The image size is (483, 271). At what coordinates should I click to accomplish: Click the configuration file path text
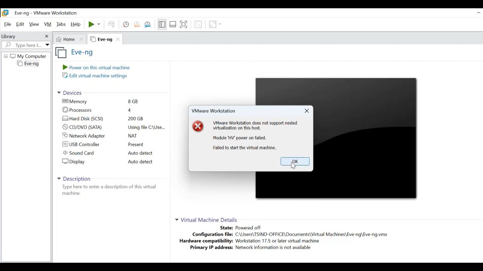[311, 234]
